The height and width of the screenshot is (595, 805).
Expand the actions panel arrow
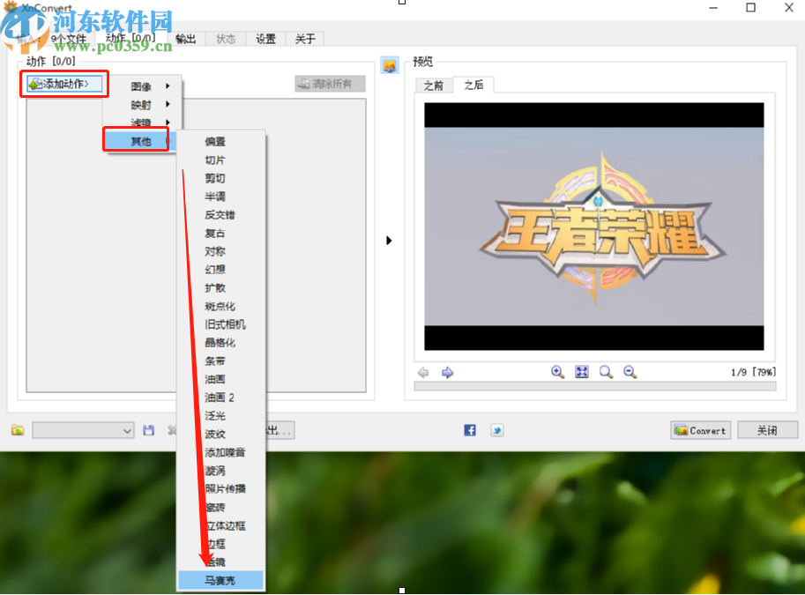389,239
